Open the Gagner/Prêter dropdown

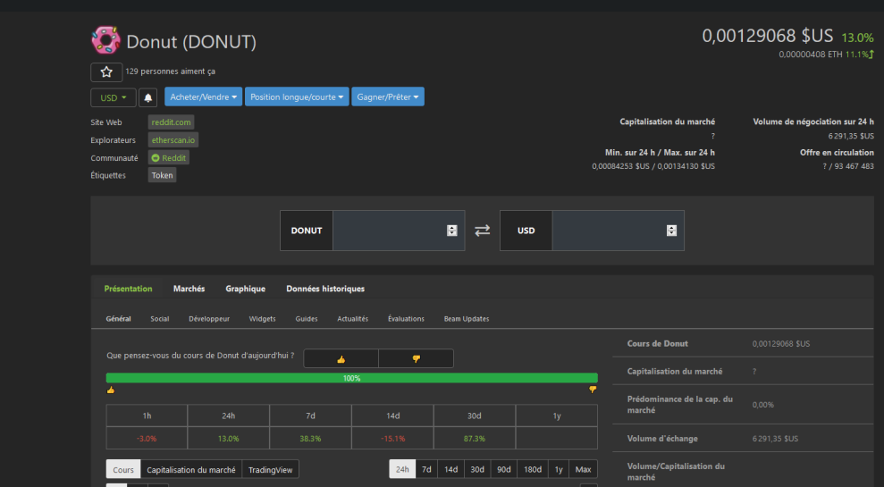coord(388,97)
